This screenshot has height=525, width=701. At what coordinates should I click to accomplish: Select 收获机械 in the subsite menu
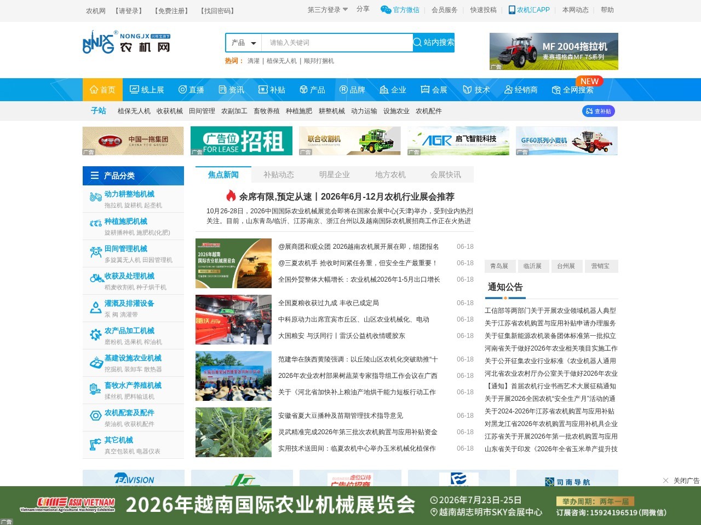point(170,111)
